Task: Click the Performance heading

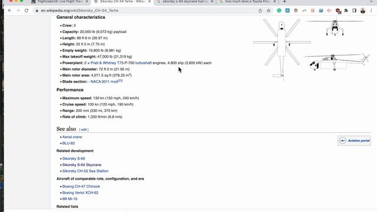Action: pos(70,90)
